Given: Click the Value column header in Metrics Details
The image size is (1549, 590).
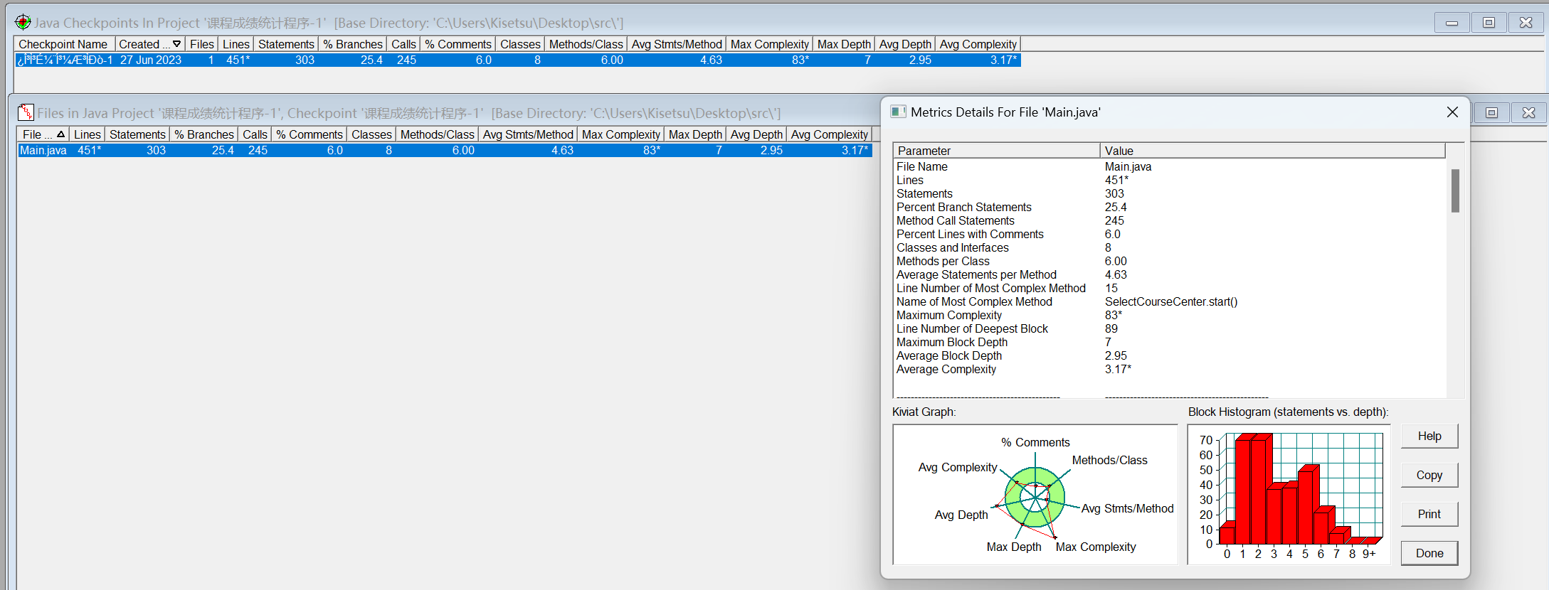Looking at the screenshot, I should point(1273,151).
